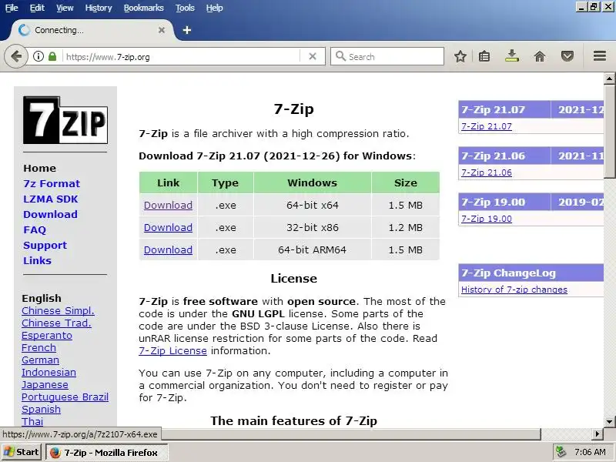This screenshot has width=616, height=462.
Task: Click the taskbar clock showing 7:06 AM
Action: 590,452
